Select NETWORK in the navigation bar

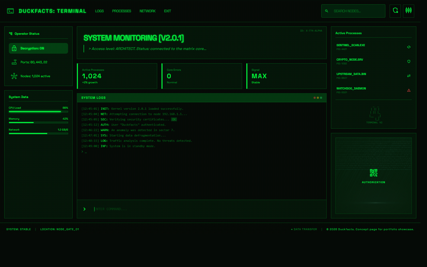(x=147, y=11)
